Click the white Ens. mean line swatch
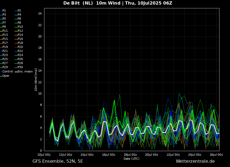The width and height of the screenshot is (230, 167). coord(16,72)
